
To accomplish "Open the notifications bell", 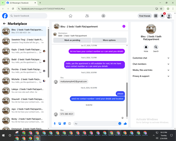I will pos(162,16).
